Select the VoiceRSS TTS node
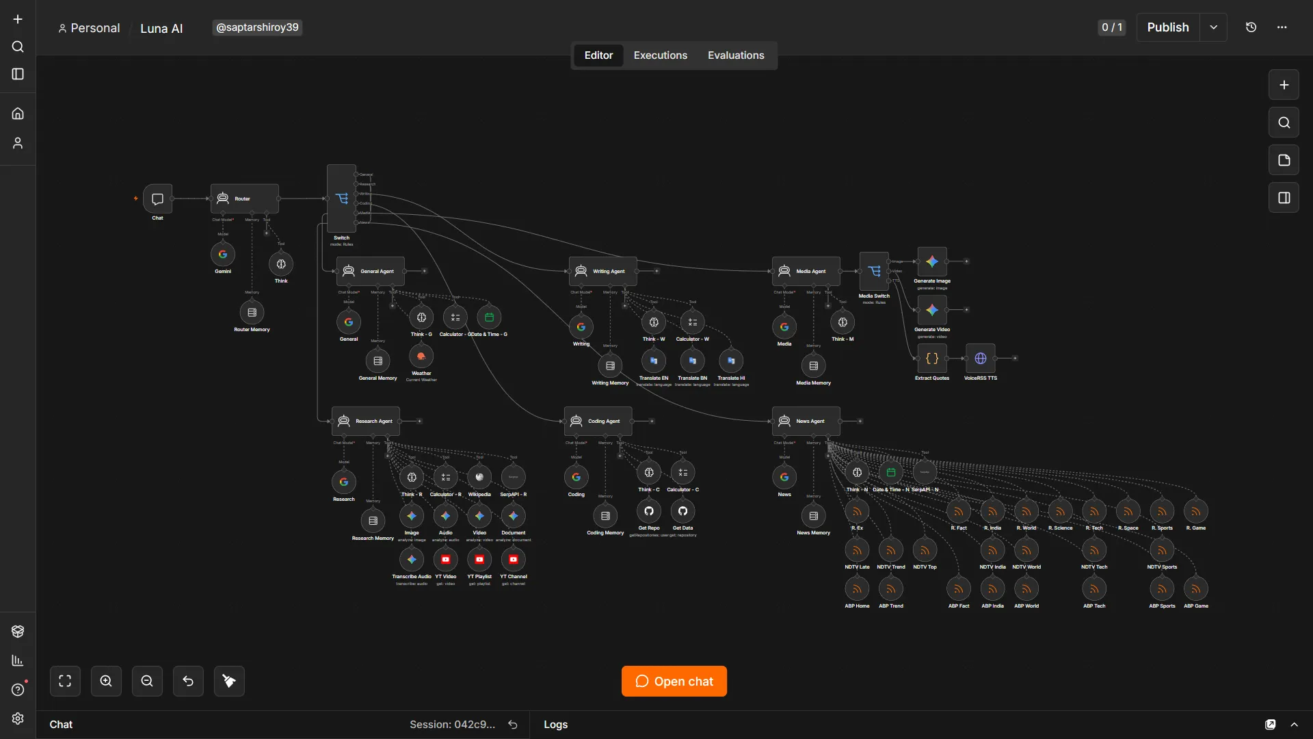1313x739 pixels. [x=980, y=359]
